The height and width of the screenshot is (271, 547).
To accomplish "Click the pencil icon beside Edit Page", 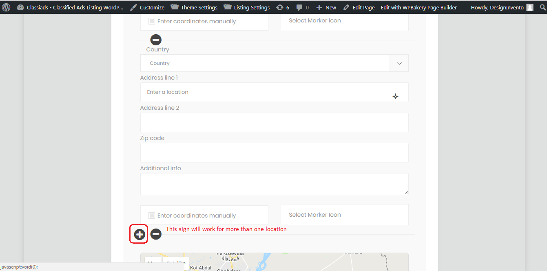I will 346,7.
